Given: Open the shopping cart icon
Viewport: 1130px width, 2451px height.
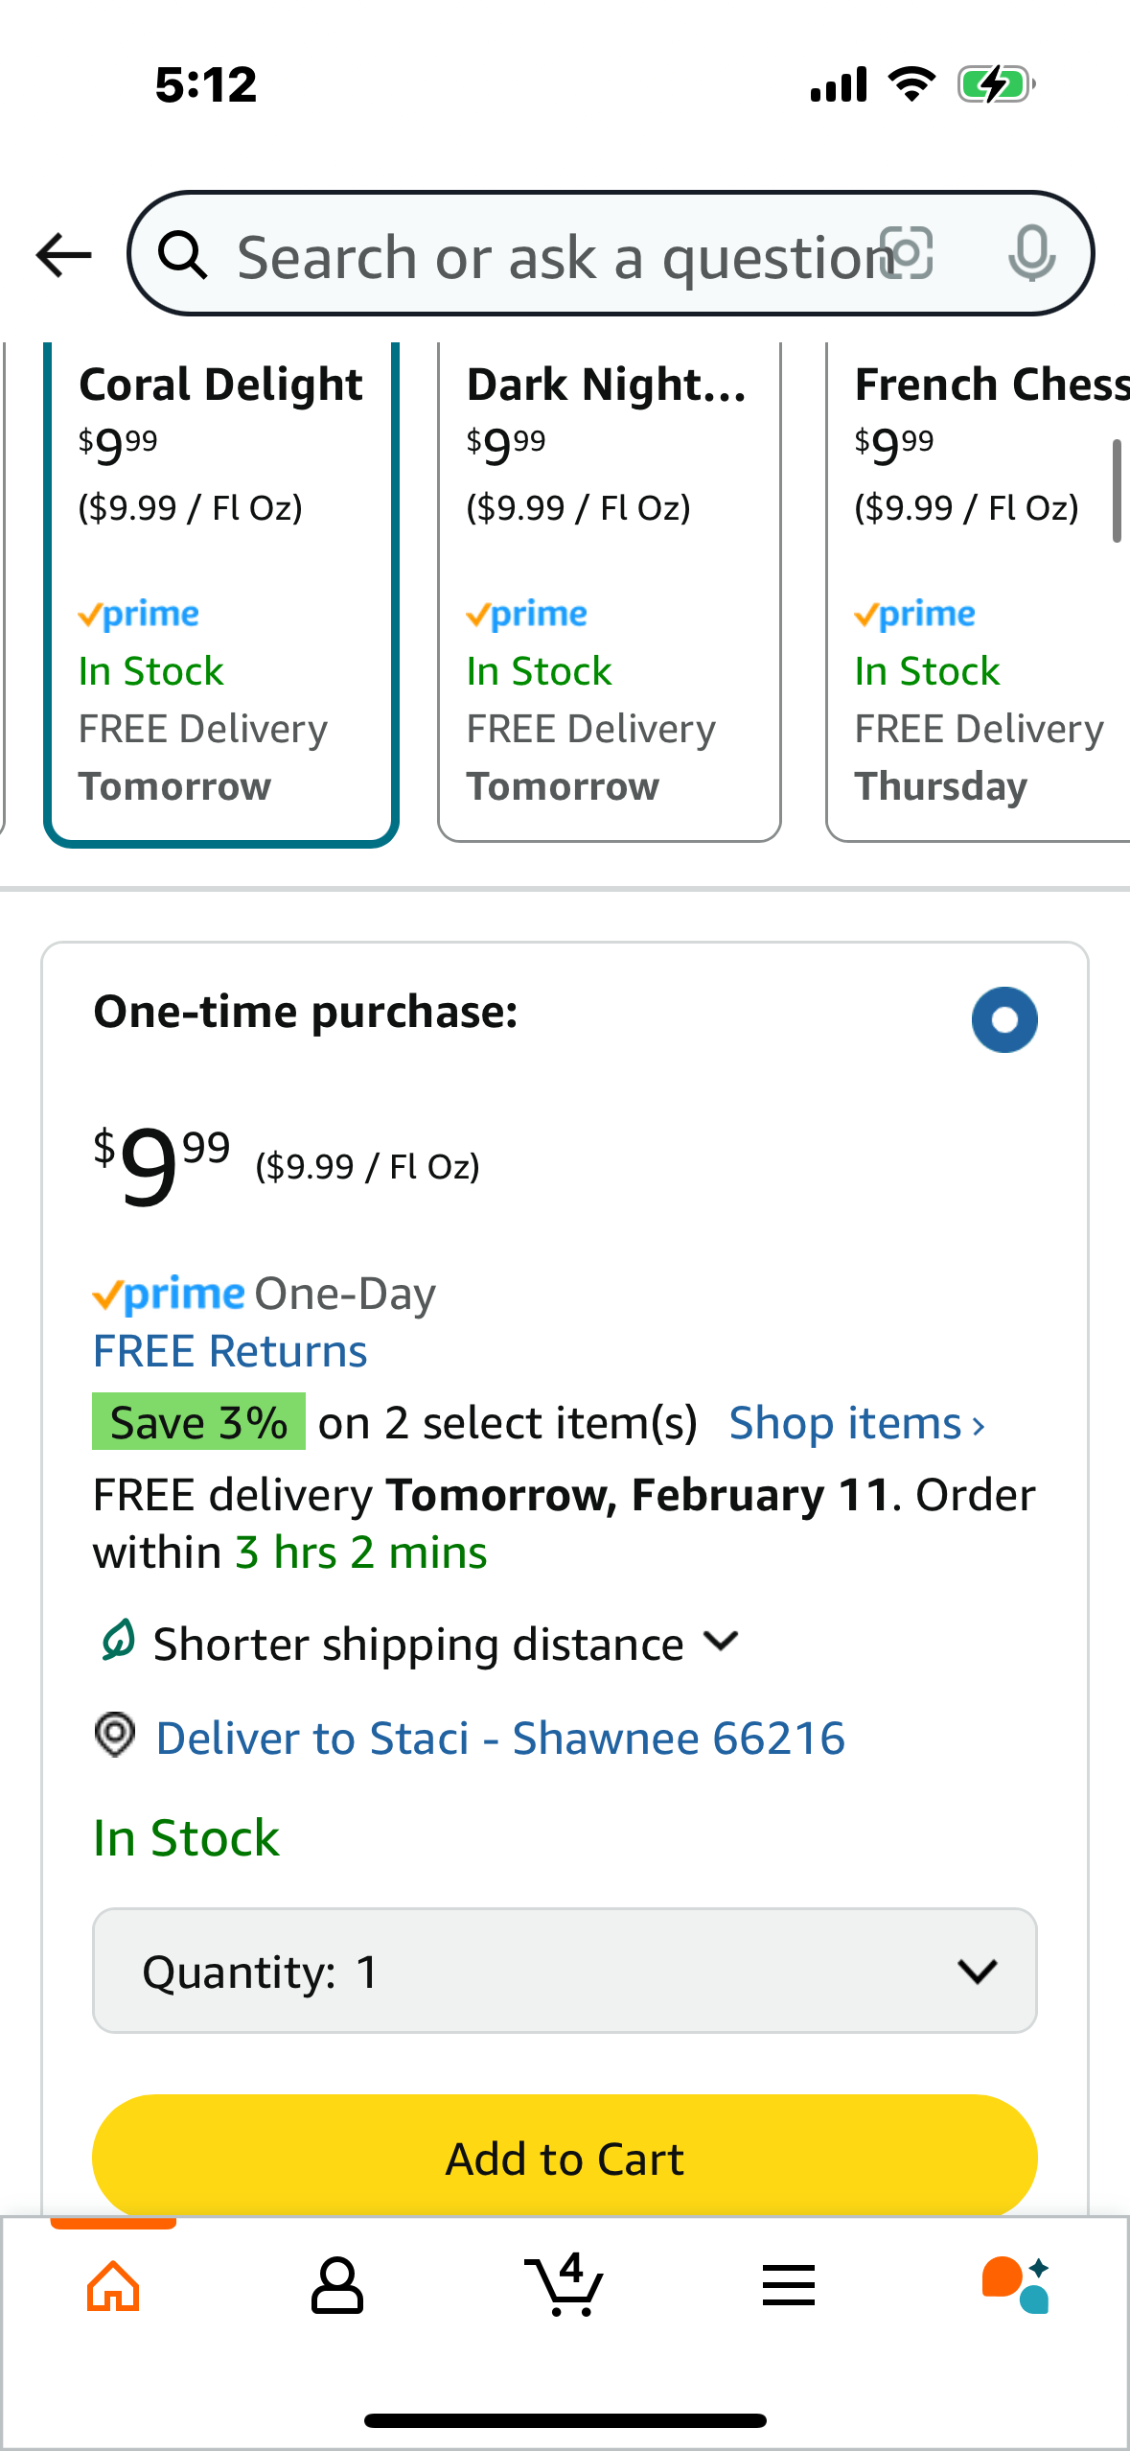Looking at the screenshot, I should (565, 2284).
